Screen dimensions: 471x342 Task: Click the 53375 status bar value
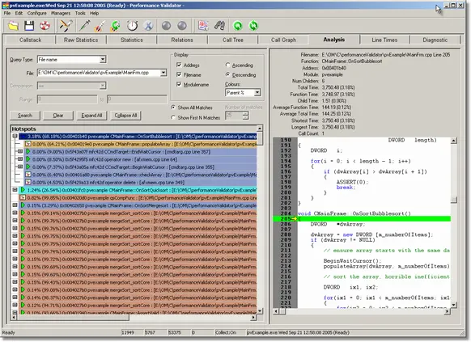coord(175,332)
